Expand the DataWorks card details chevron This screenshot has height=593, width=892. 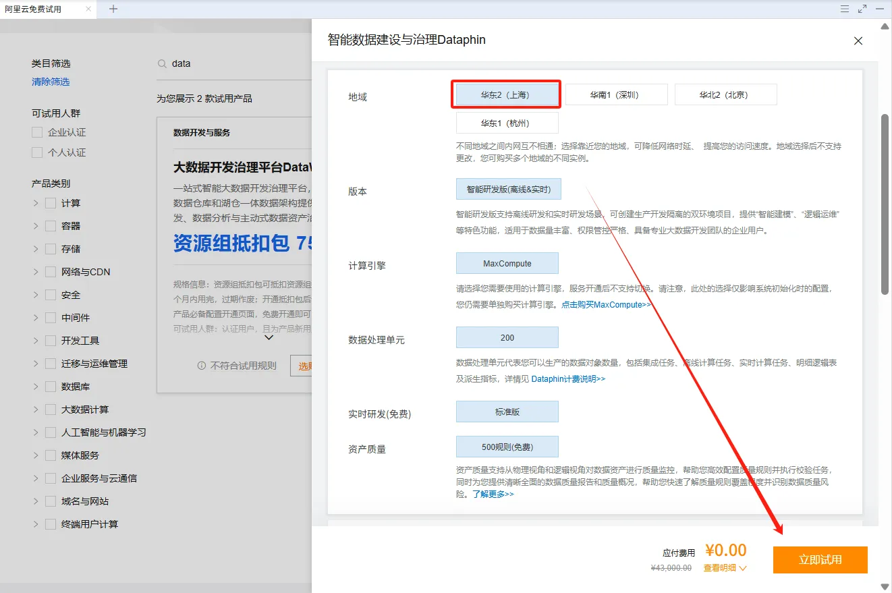click(269, 337)
